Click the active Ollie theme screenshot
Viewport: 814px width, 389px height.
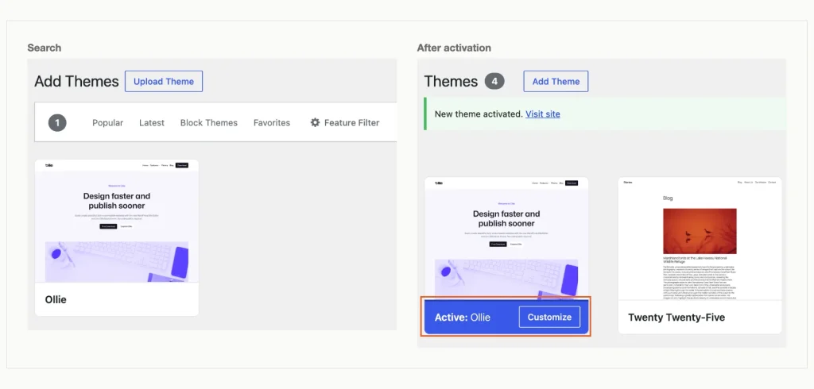[x=506, y=239]
